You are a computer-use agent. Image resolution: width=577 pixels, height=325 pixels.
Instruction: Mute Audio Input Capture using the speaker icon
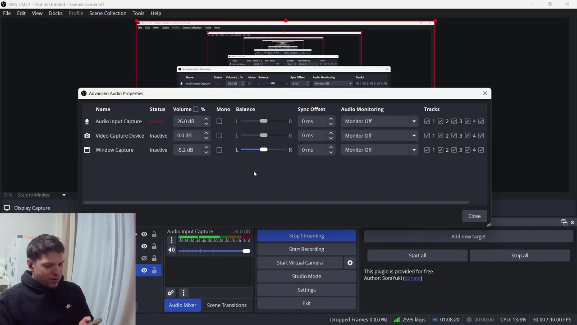click(171, 250)
